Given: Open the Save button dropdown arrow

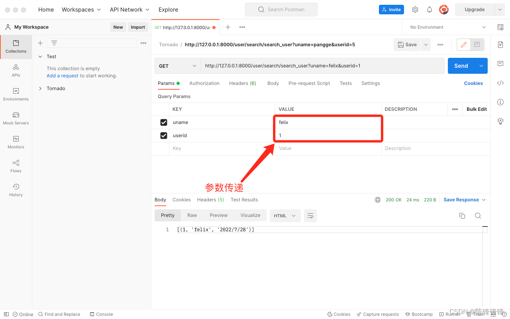Looking at the screenshot, I should 426,45.
